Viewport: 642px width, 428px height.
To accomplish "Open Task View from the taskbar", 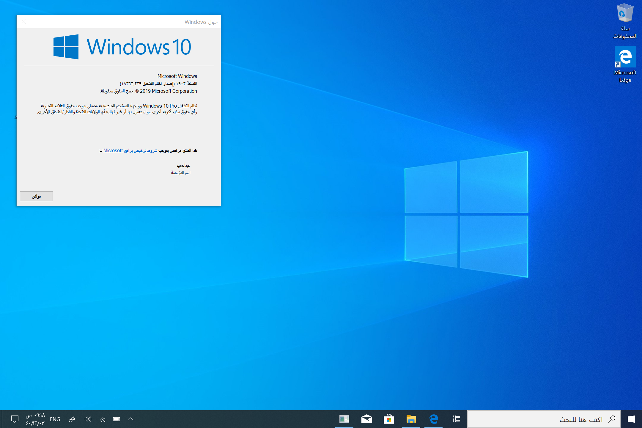I will point(457,419).
